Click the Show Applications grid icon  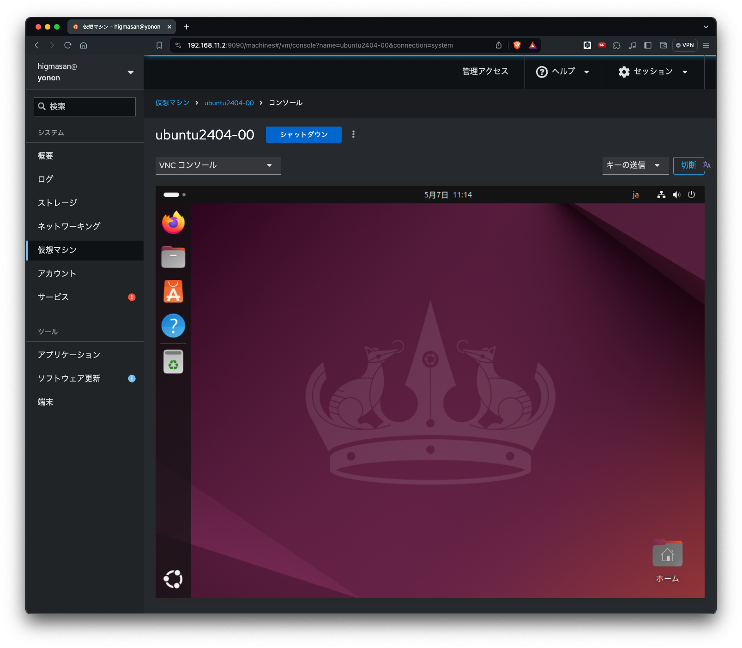tap(173, 579)
